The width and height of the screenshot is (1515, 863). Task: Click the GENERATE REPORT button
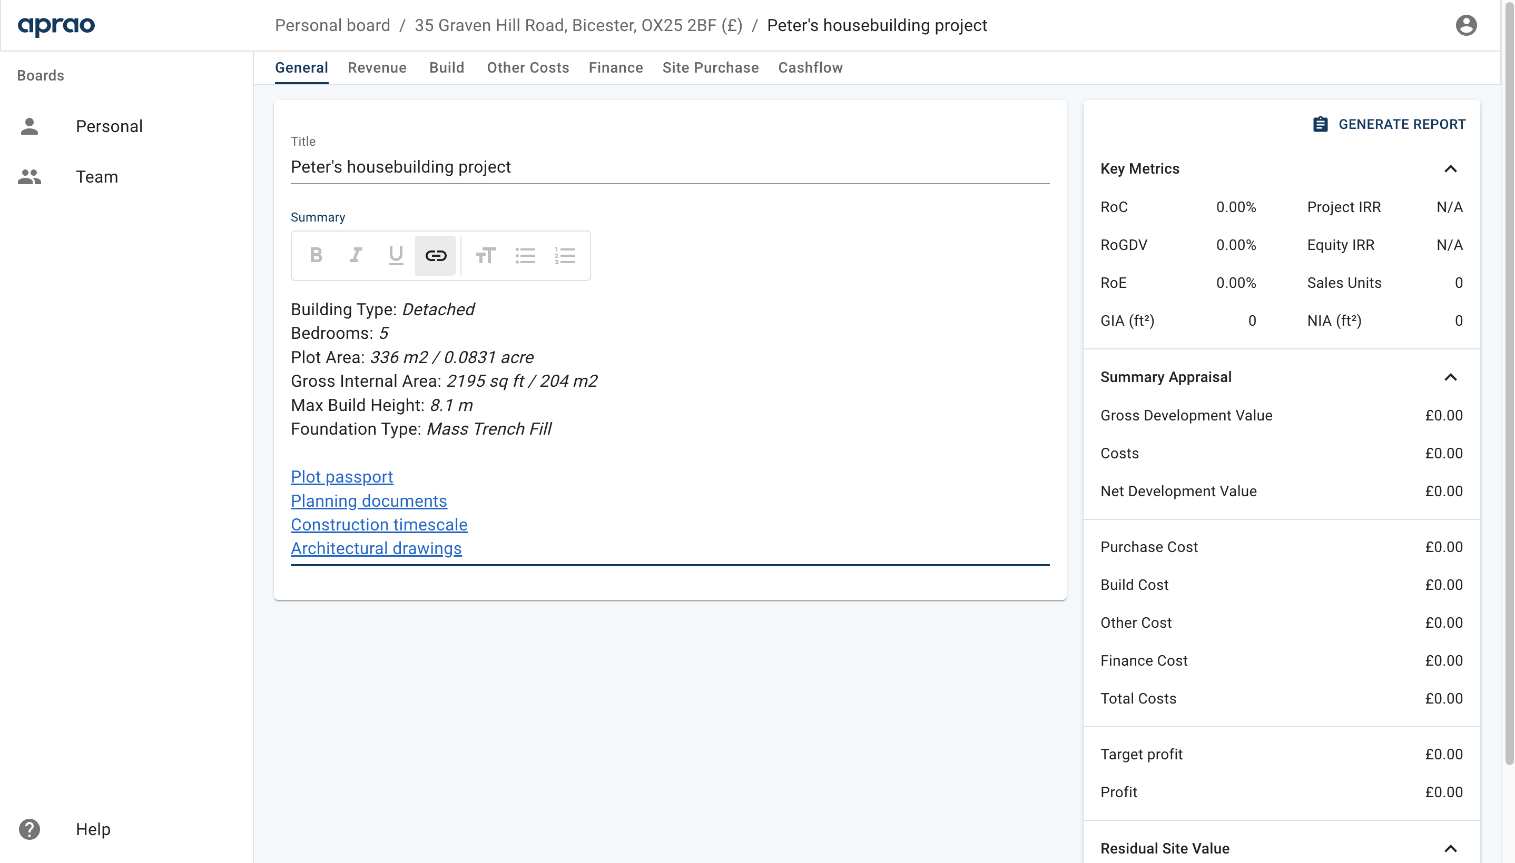click(x=1389, y=124)
